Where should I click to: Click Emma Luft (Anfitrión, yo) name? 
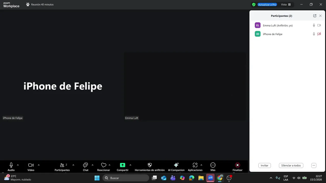[x=278, y=25]
